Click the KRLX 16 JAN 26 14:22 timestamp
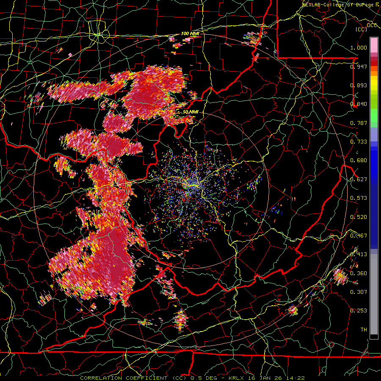The image size is (381, 381). click(x=267, y=378)
